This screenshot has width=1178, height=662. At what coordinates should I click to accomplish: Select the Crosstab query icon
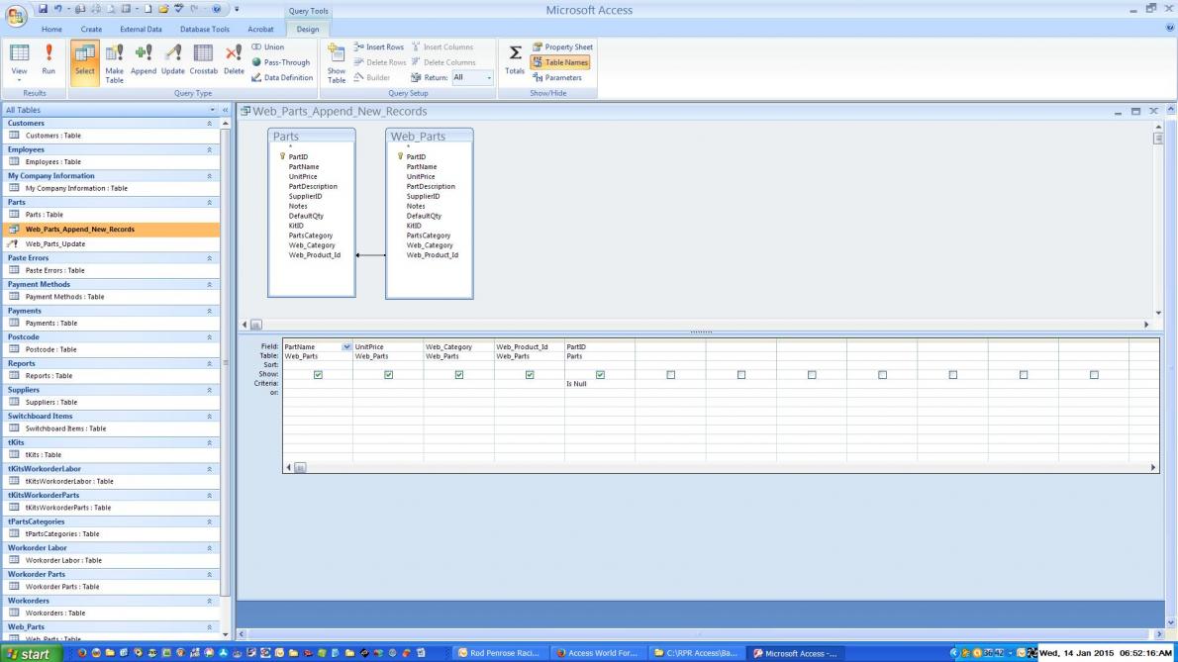tap(203, 59)
